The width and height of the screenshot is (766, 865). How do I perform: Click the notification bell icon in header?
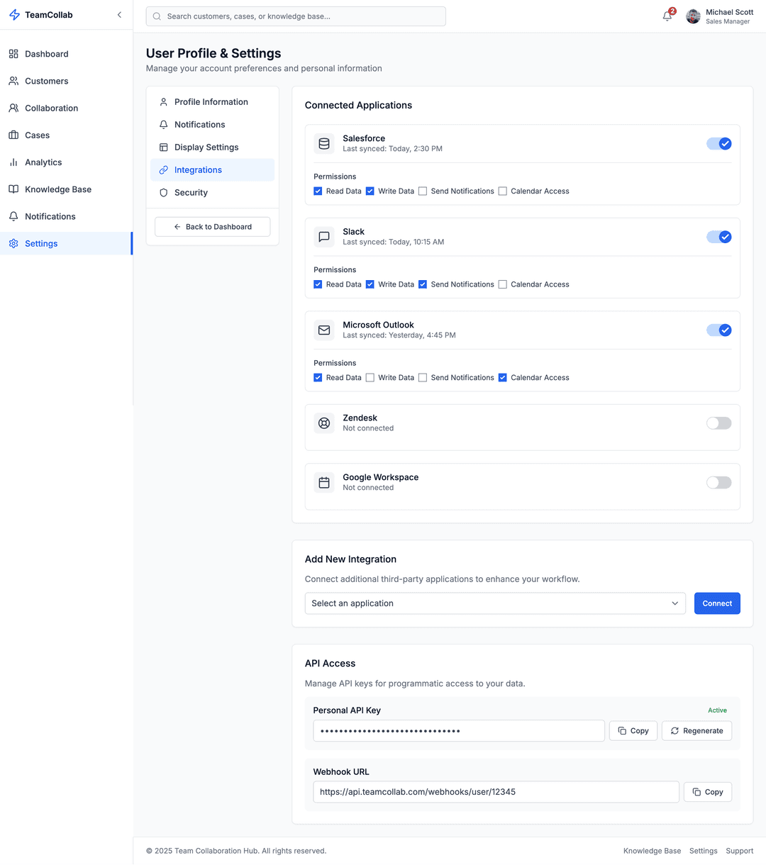coord(667,16)
